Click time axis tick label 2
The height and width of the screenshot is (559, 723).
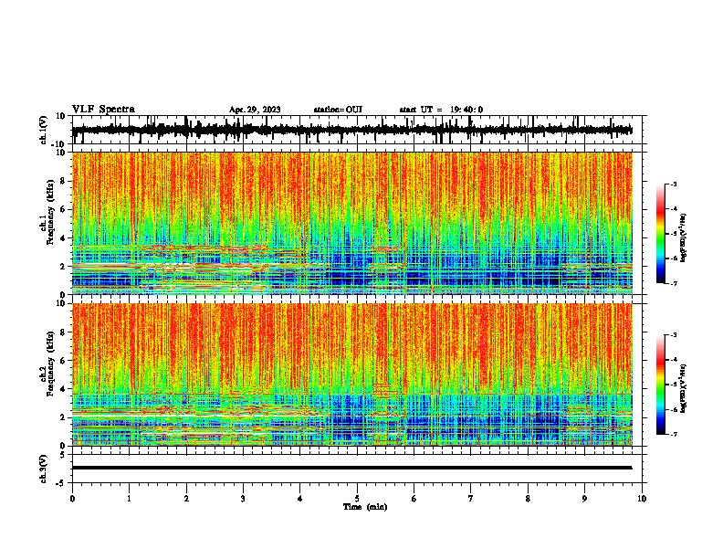pyautogui.click(x=186, y=499)
